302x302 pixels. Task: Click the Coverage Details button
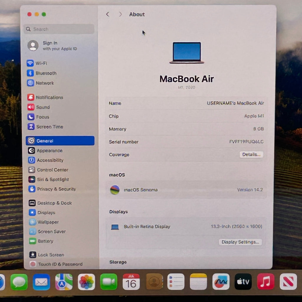tap(251, 155)
